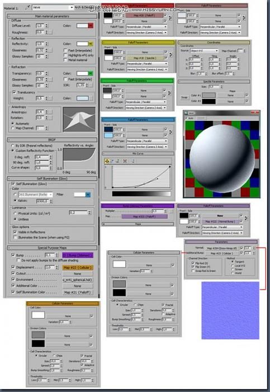270x392 pixels.
Task: Toggle the Translucency checkbox
Action: pyautogui.click(x=14, y=92)
